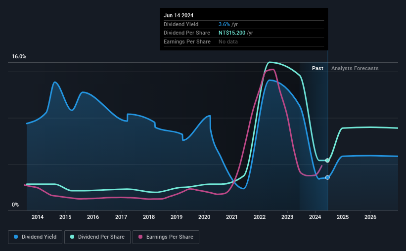The height and width of the screenshot is (251, 406).
Task: Click the NT$15.200 dividend per share value
Action: 232,33
